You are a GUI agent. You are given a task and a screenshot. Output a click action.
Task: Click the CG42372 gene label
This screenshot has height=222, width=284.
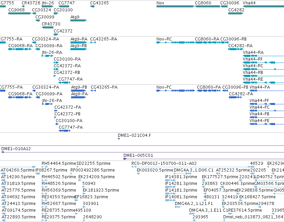point(63,31)
